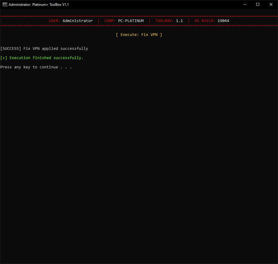Click the window title 'Administrator: Platinum+ ToolBox V1.1'
278x264 pixels.
39,5
